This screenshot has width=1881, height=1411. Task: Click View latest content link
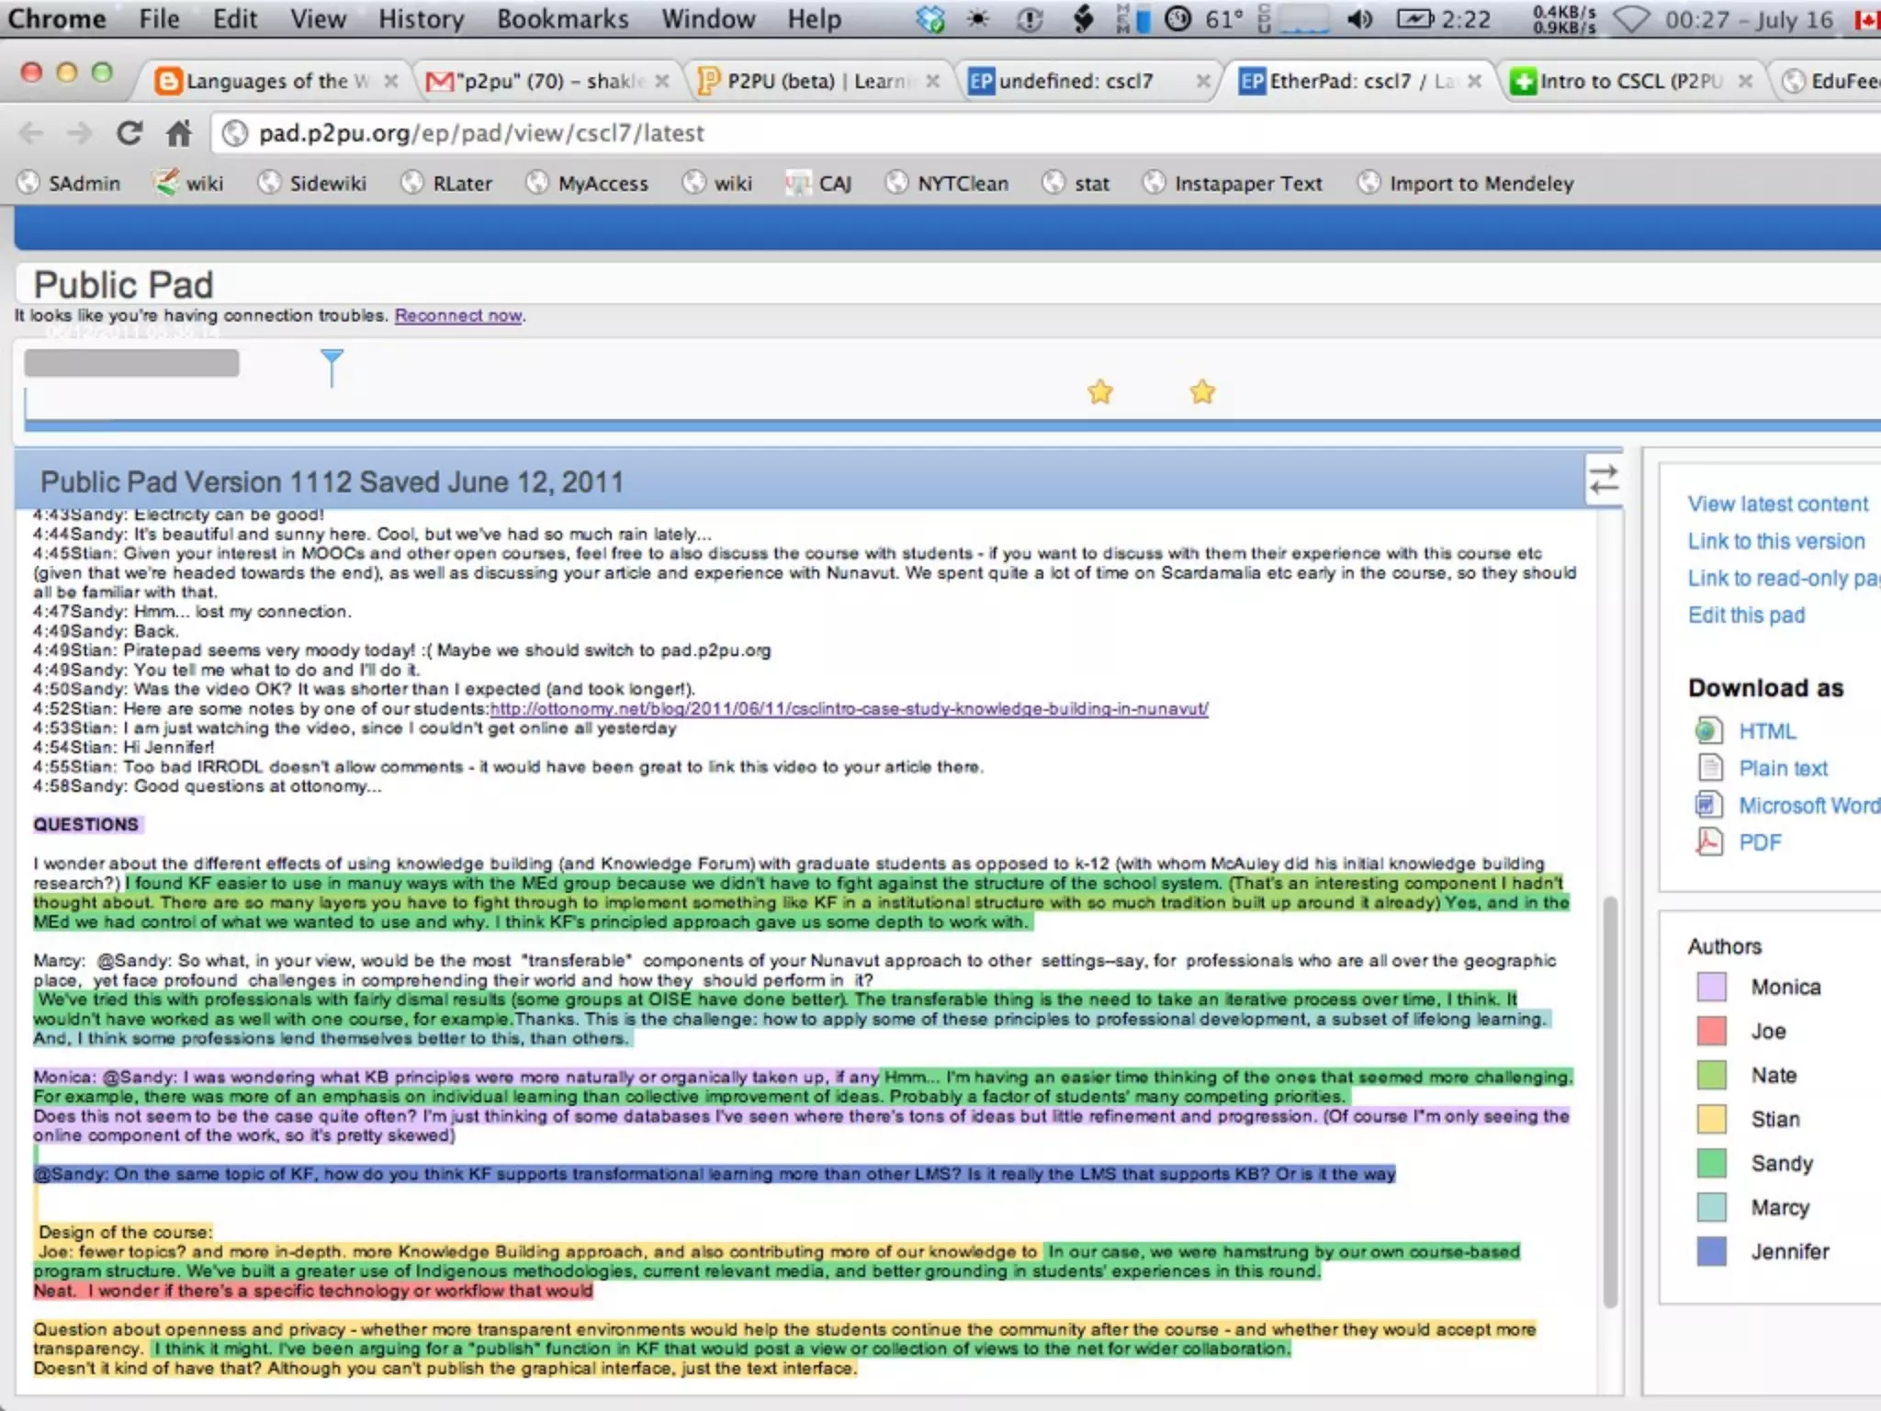pos(1777,503)
